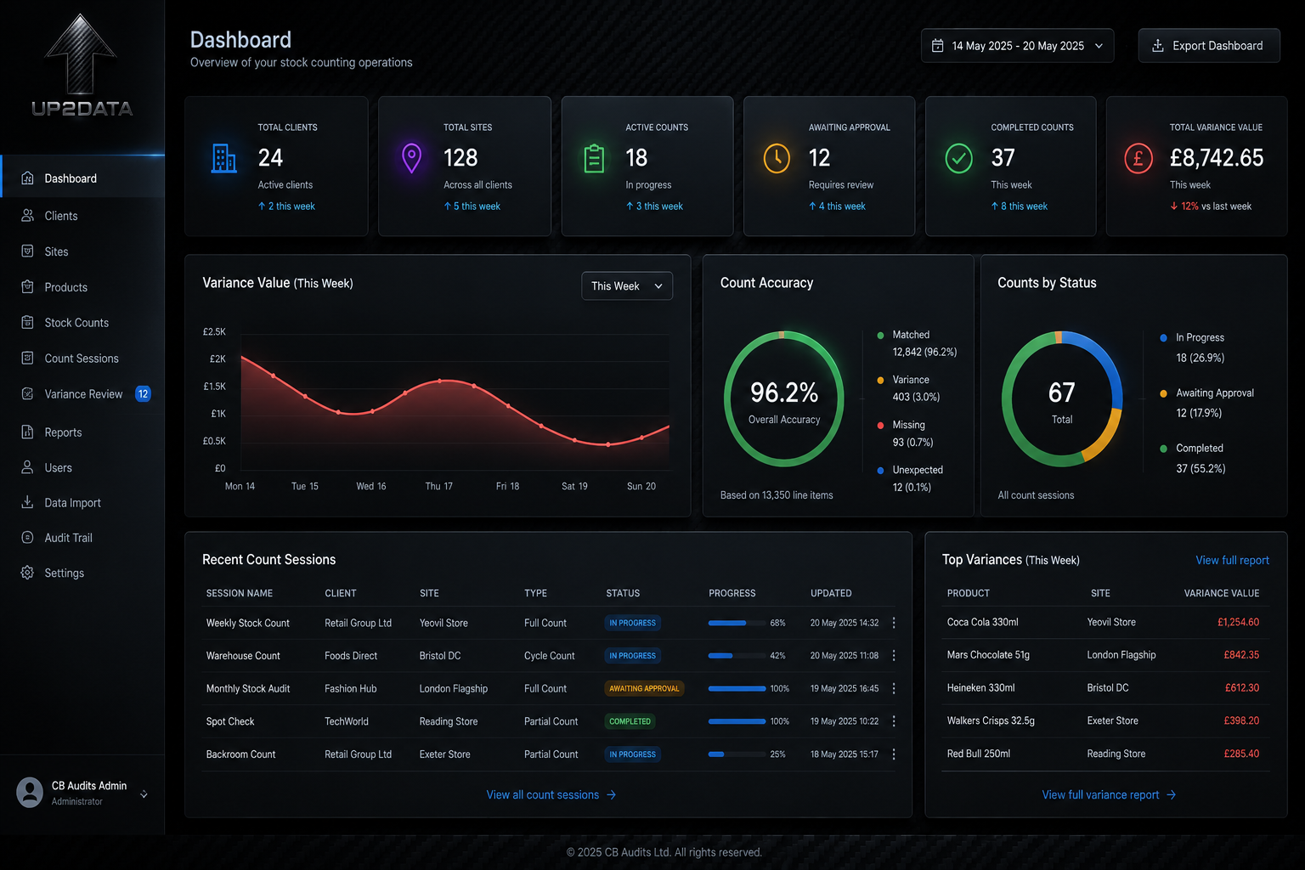Click Fashion Hub client cell
This screenshot has width=1305, height=870.
point(350,689)
